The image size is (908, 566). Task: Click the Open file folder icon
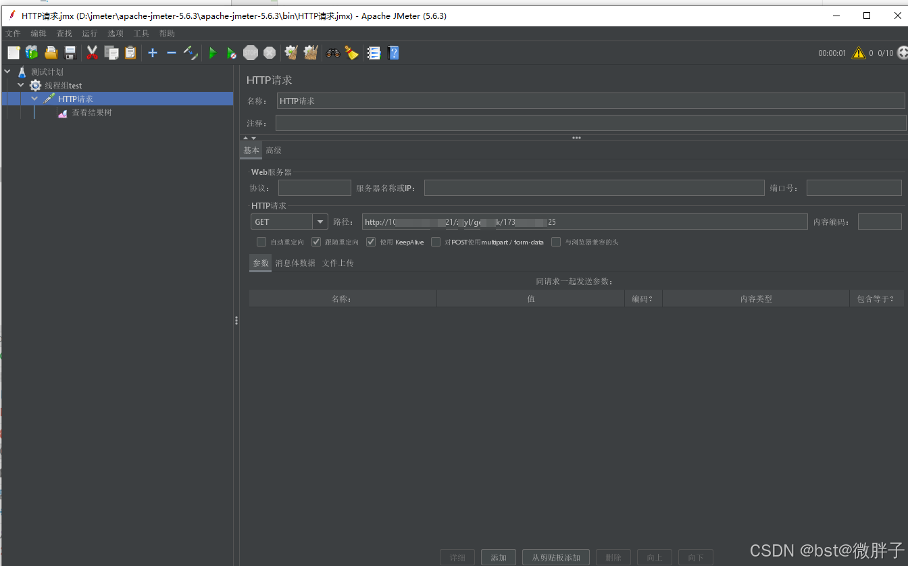tap(51, 53)
